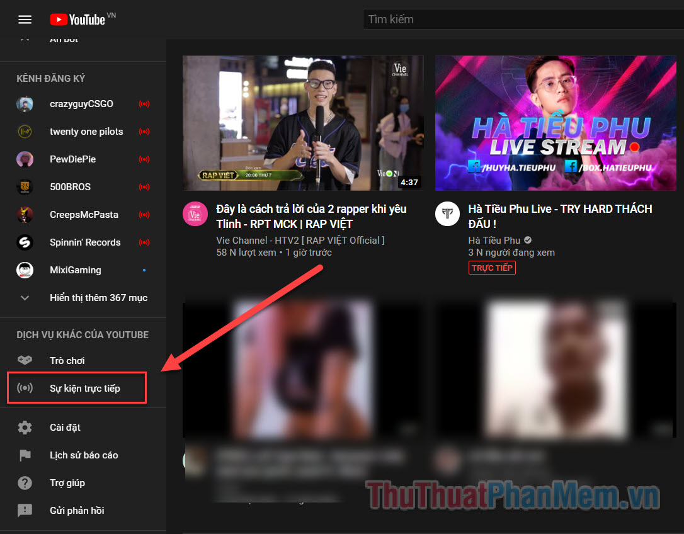Open Trò chơi menu entry label
The image size is (684, 534).
[x=67, y=360]
